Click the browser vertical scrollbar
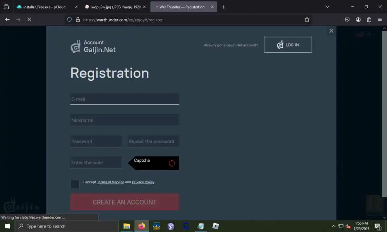The width and height of the screenshot is (387, 232). point(385,114)
